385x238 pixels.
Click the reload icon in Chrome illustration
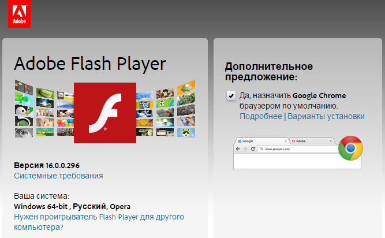point(253,149)
